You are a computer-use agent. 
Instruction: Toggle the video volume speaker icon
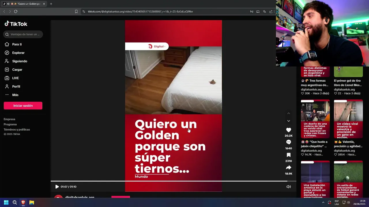click(x=289, y=187)
